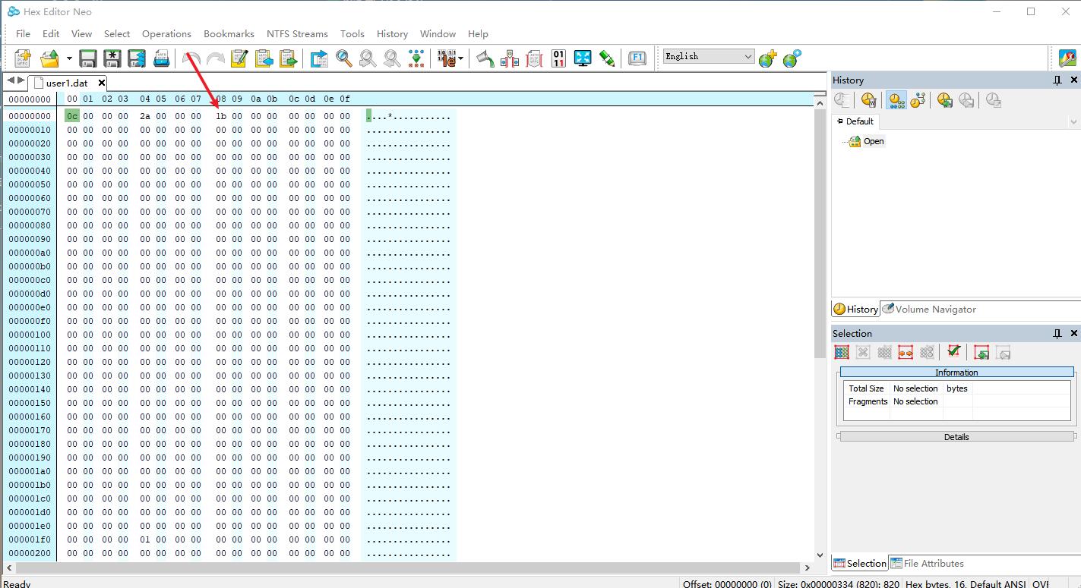Viewport: 1081px width, 588px height.
Task: Switch to the History bottom tab
Action: (x=856, y=309)
